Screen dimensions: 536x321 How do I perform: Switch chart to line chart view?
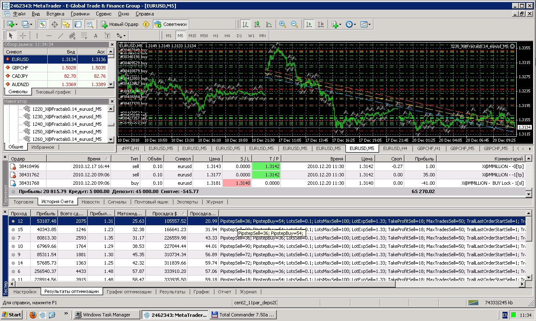click(268, 25)
